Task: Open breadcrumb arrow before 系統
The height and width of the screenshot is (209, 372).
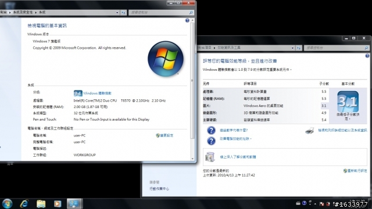Action: [36, 13]
